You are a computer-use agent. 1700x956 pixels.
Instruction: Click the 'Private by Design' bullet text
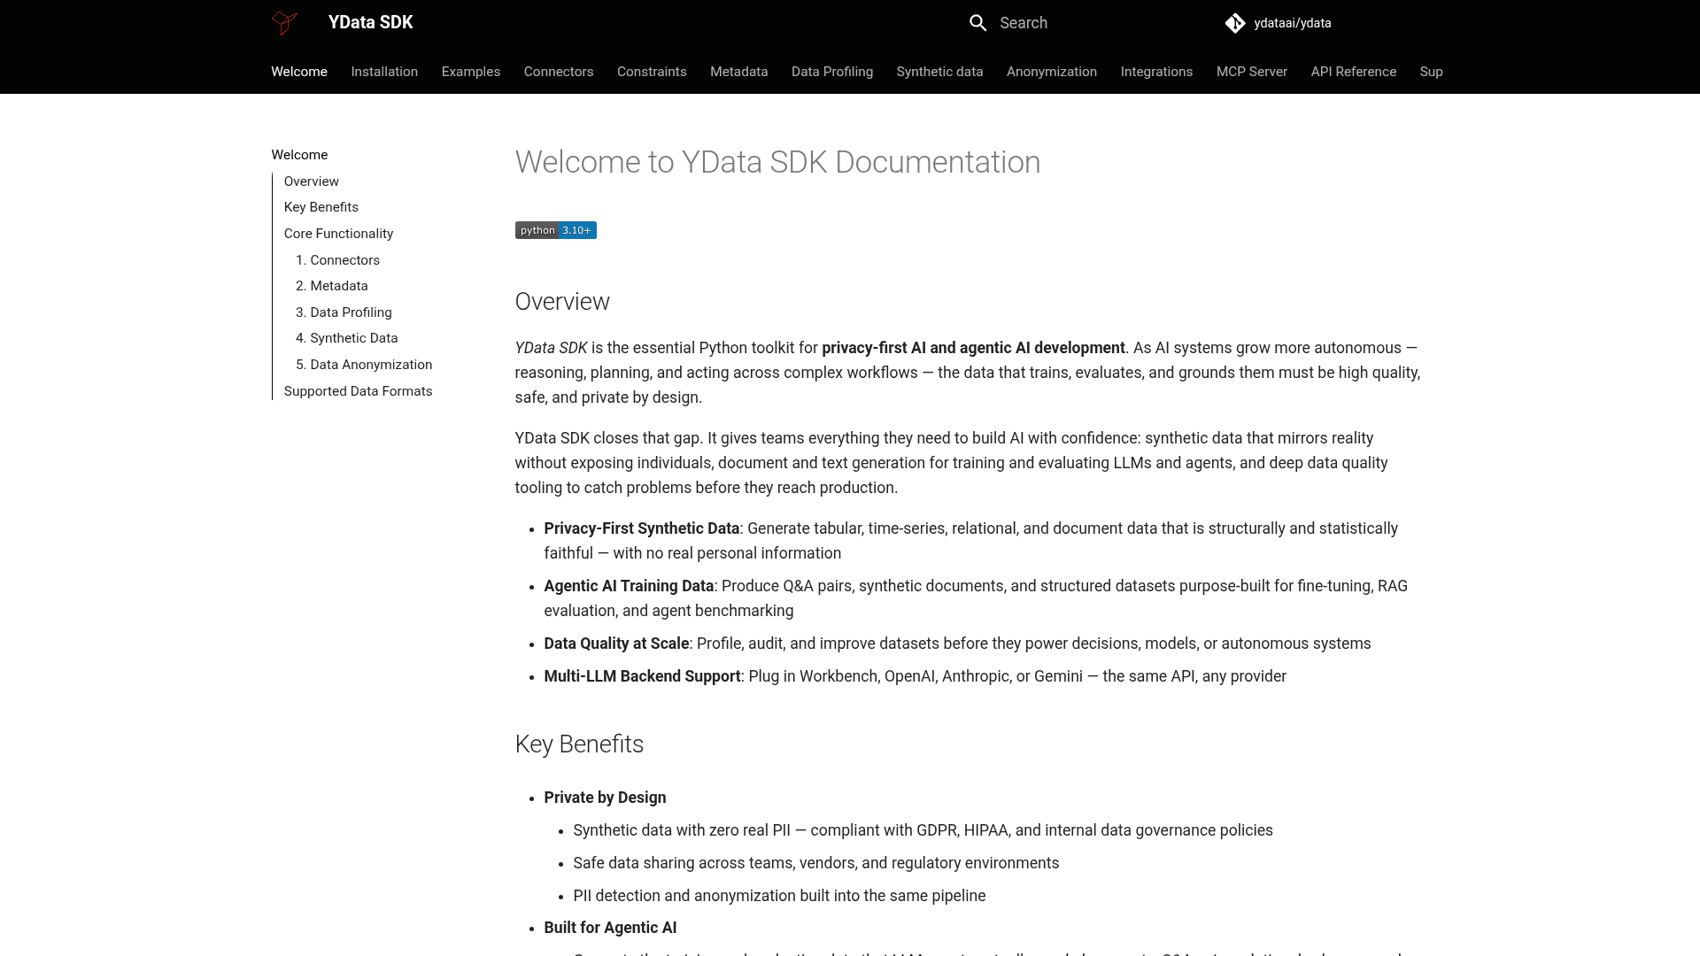pyautogui.click(x=605, y=798)
